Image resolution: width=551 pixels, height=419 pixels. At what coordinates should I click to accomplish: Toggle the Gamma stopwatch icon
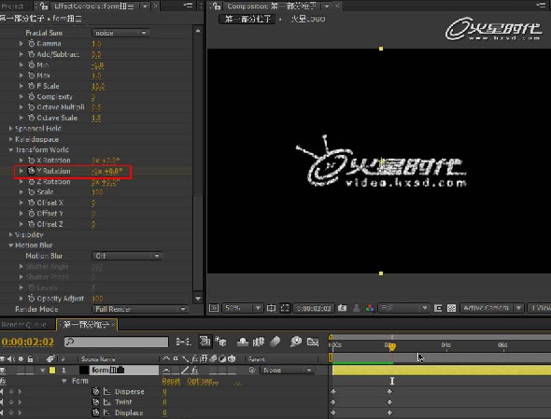click(31, 44)
